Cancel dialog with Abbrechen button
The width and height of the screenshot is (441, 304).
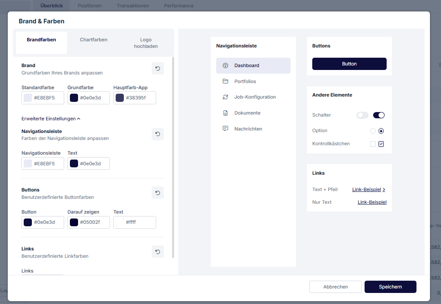(335, 287)
